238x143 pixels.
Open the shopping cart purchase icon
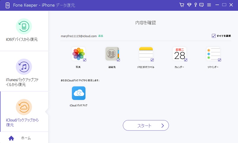182,5
